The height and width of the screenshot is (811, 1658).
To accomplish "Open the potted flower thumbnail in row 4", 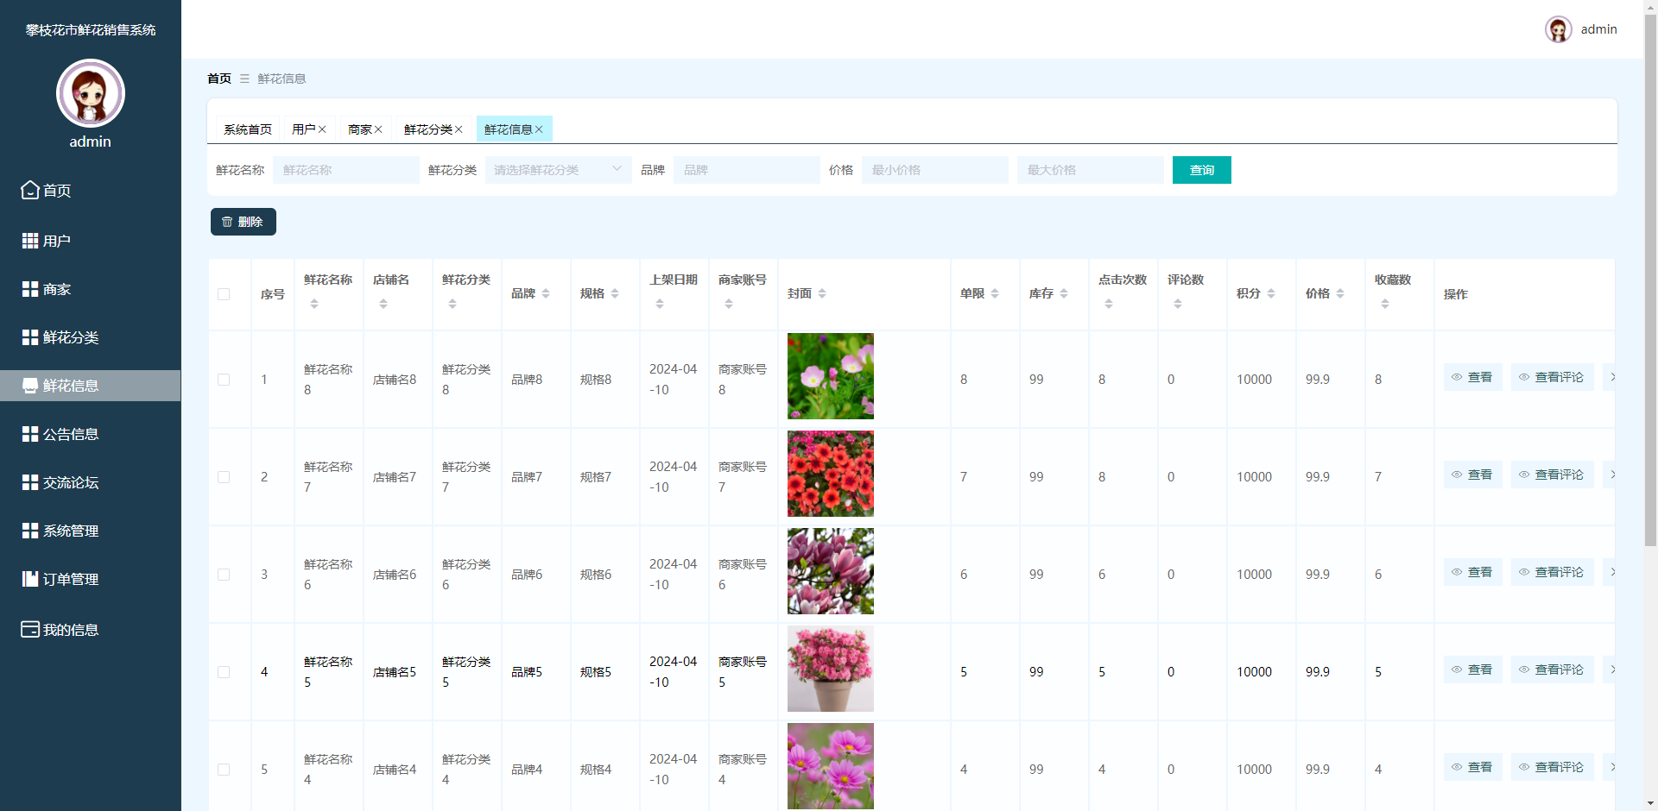I will point(831,669).
